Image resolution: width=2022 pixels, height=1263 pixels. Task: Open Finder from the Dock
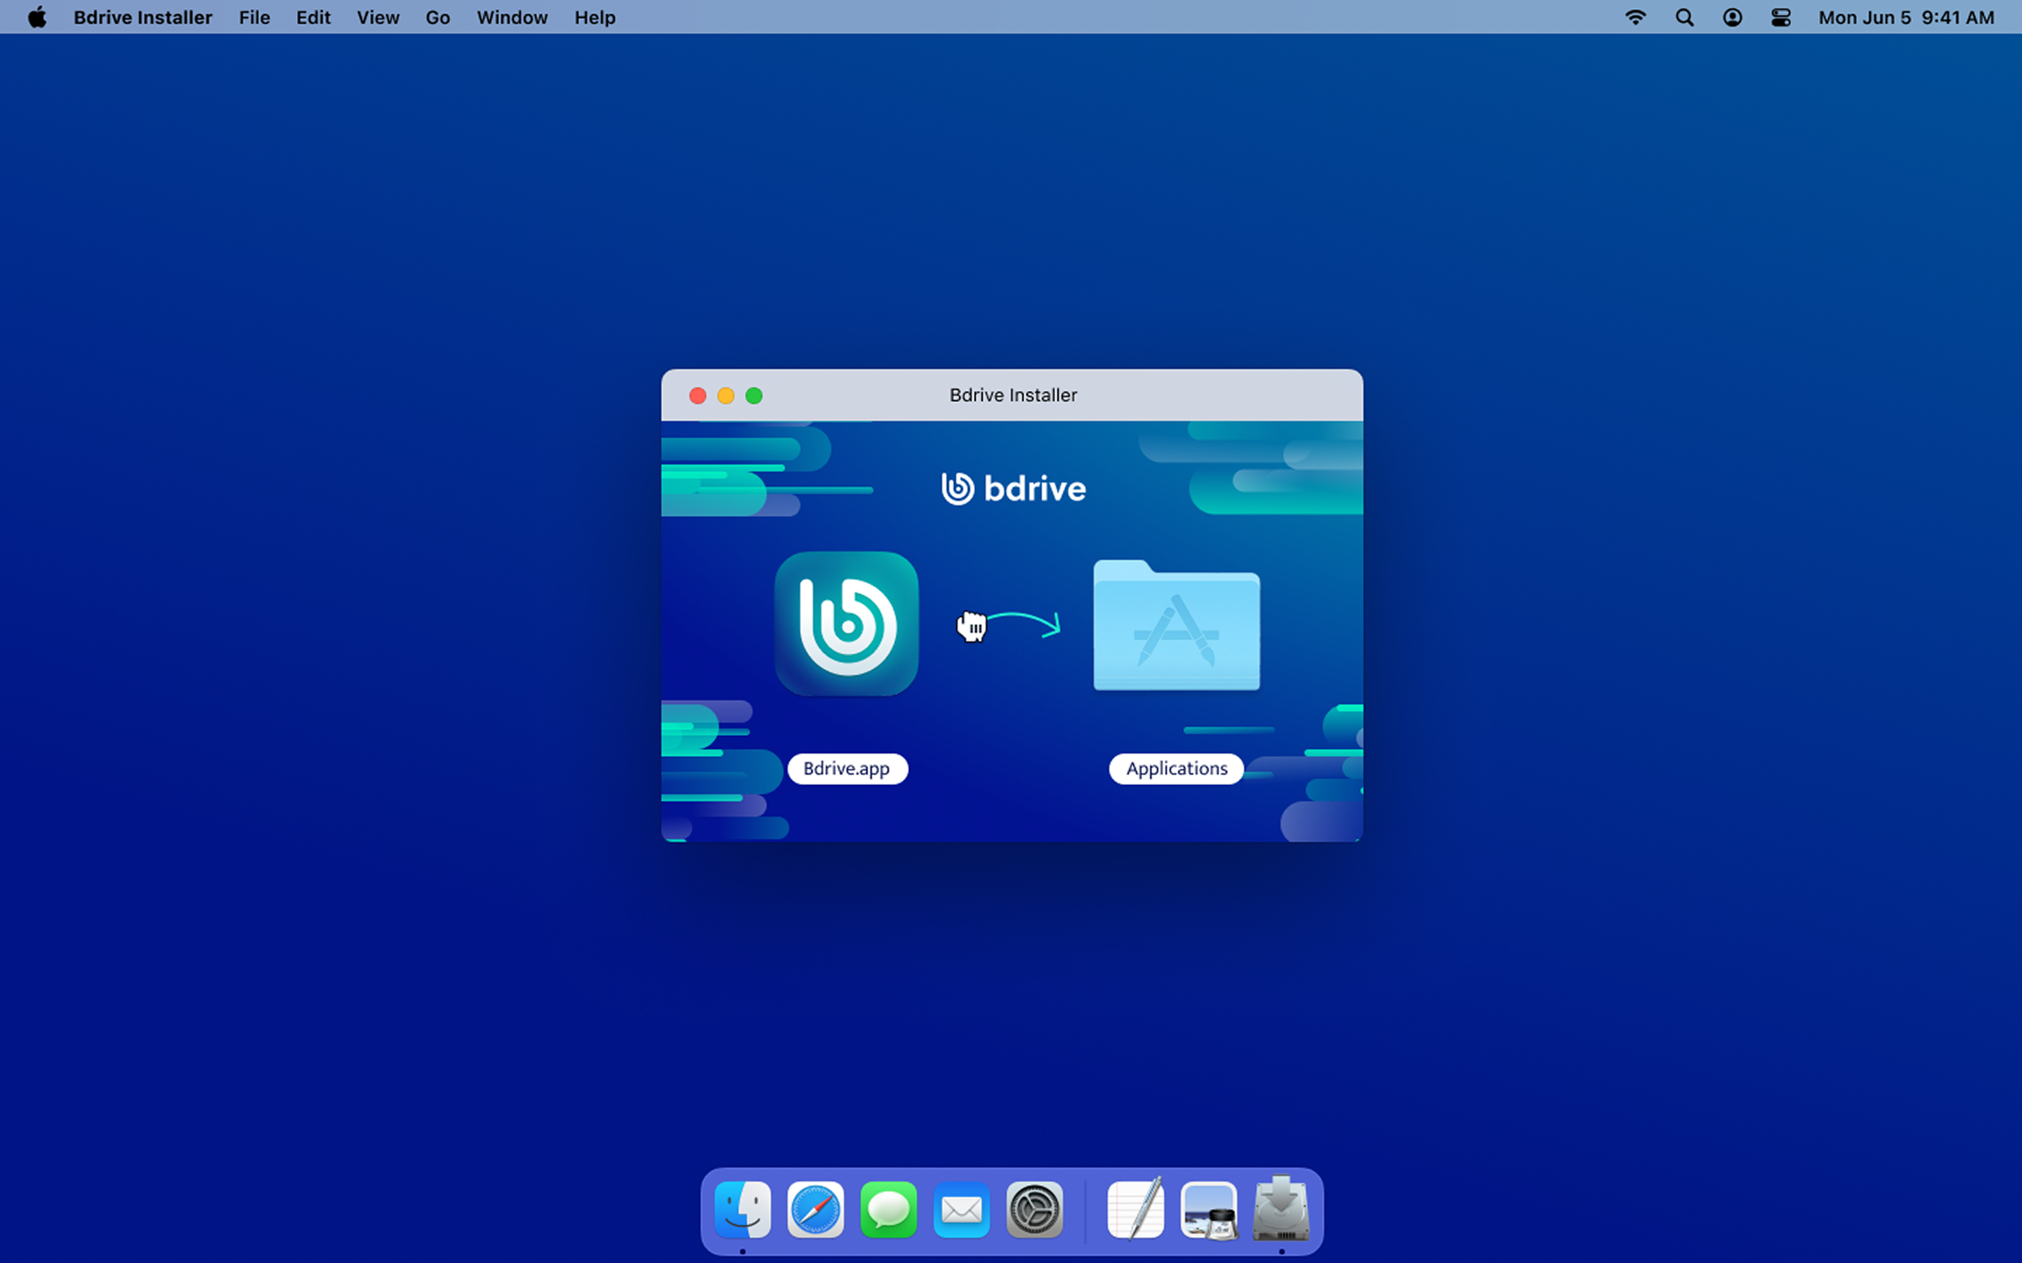point(743,1209)
